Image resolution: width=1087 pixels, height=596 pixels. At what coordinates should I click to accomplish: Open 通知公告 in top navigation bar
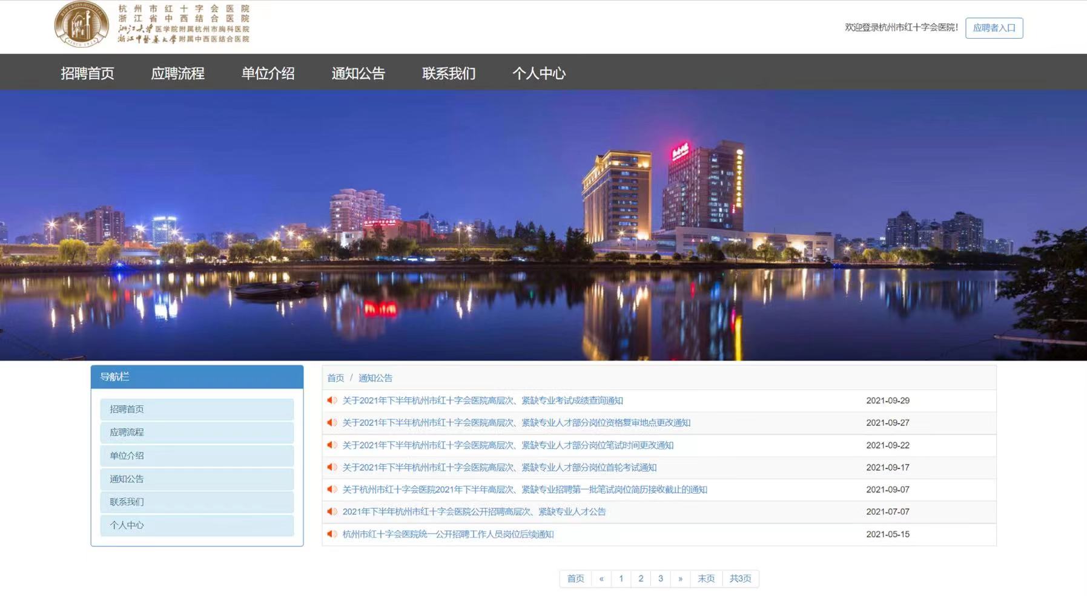pos(358,73)
